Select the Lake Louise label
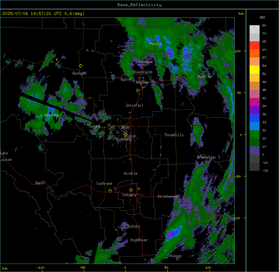The image size is (279, 272). click(6, 156)
